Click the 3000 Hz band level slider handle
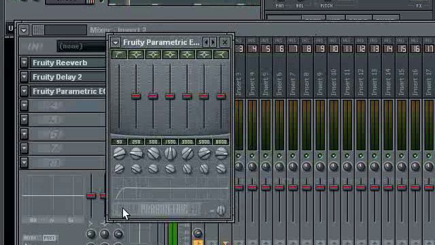This screenshot has width=435, height=245. click(x=187, y=96)
